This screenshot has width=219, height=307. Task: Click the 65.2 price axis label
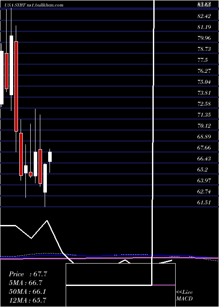[x=202, y=170]
